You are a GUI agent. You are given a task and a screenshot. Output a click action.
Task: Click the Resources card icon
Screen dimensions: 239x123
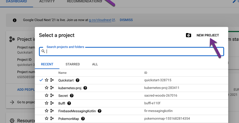click(12, 120)
